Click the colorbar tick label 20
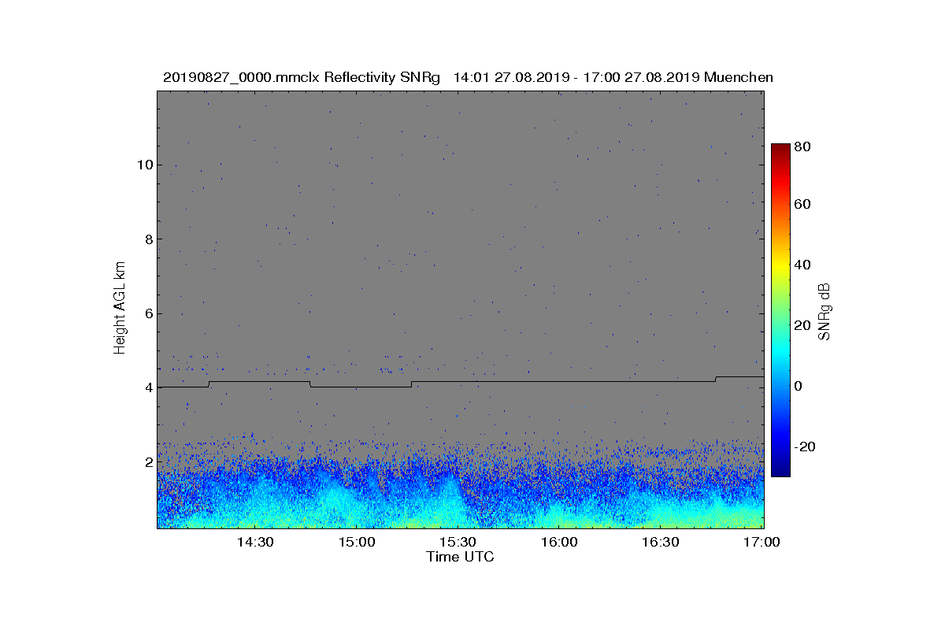This screenshot has width=945, height=630. click(x=803, y=325)
